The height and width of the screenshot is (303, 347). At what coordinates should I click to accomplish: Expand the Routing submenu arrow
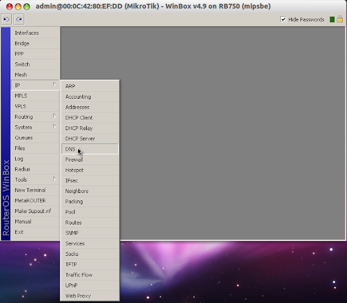pos(54,117)
